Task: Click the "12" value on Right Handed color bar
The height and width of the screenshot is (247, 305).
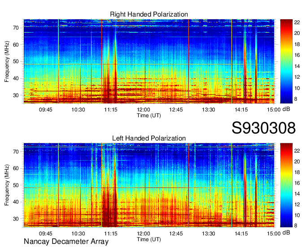Action: 297,77
